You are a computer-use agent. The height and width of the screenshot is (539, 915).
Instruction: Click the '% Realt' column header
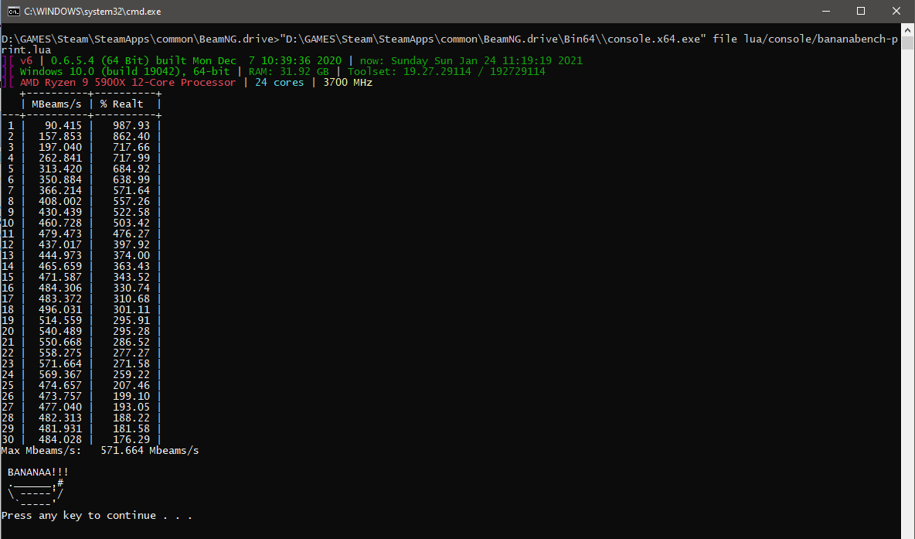point(121,104)
